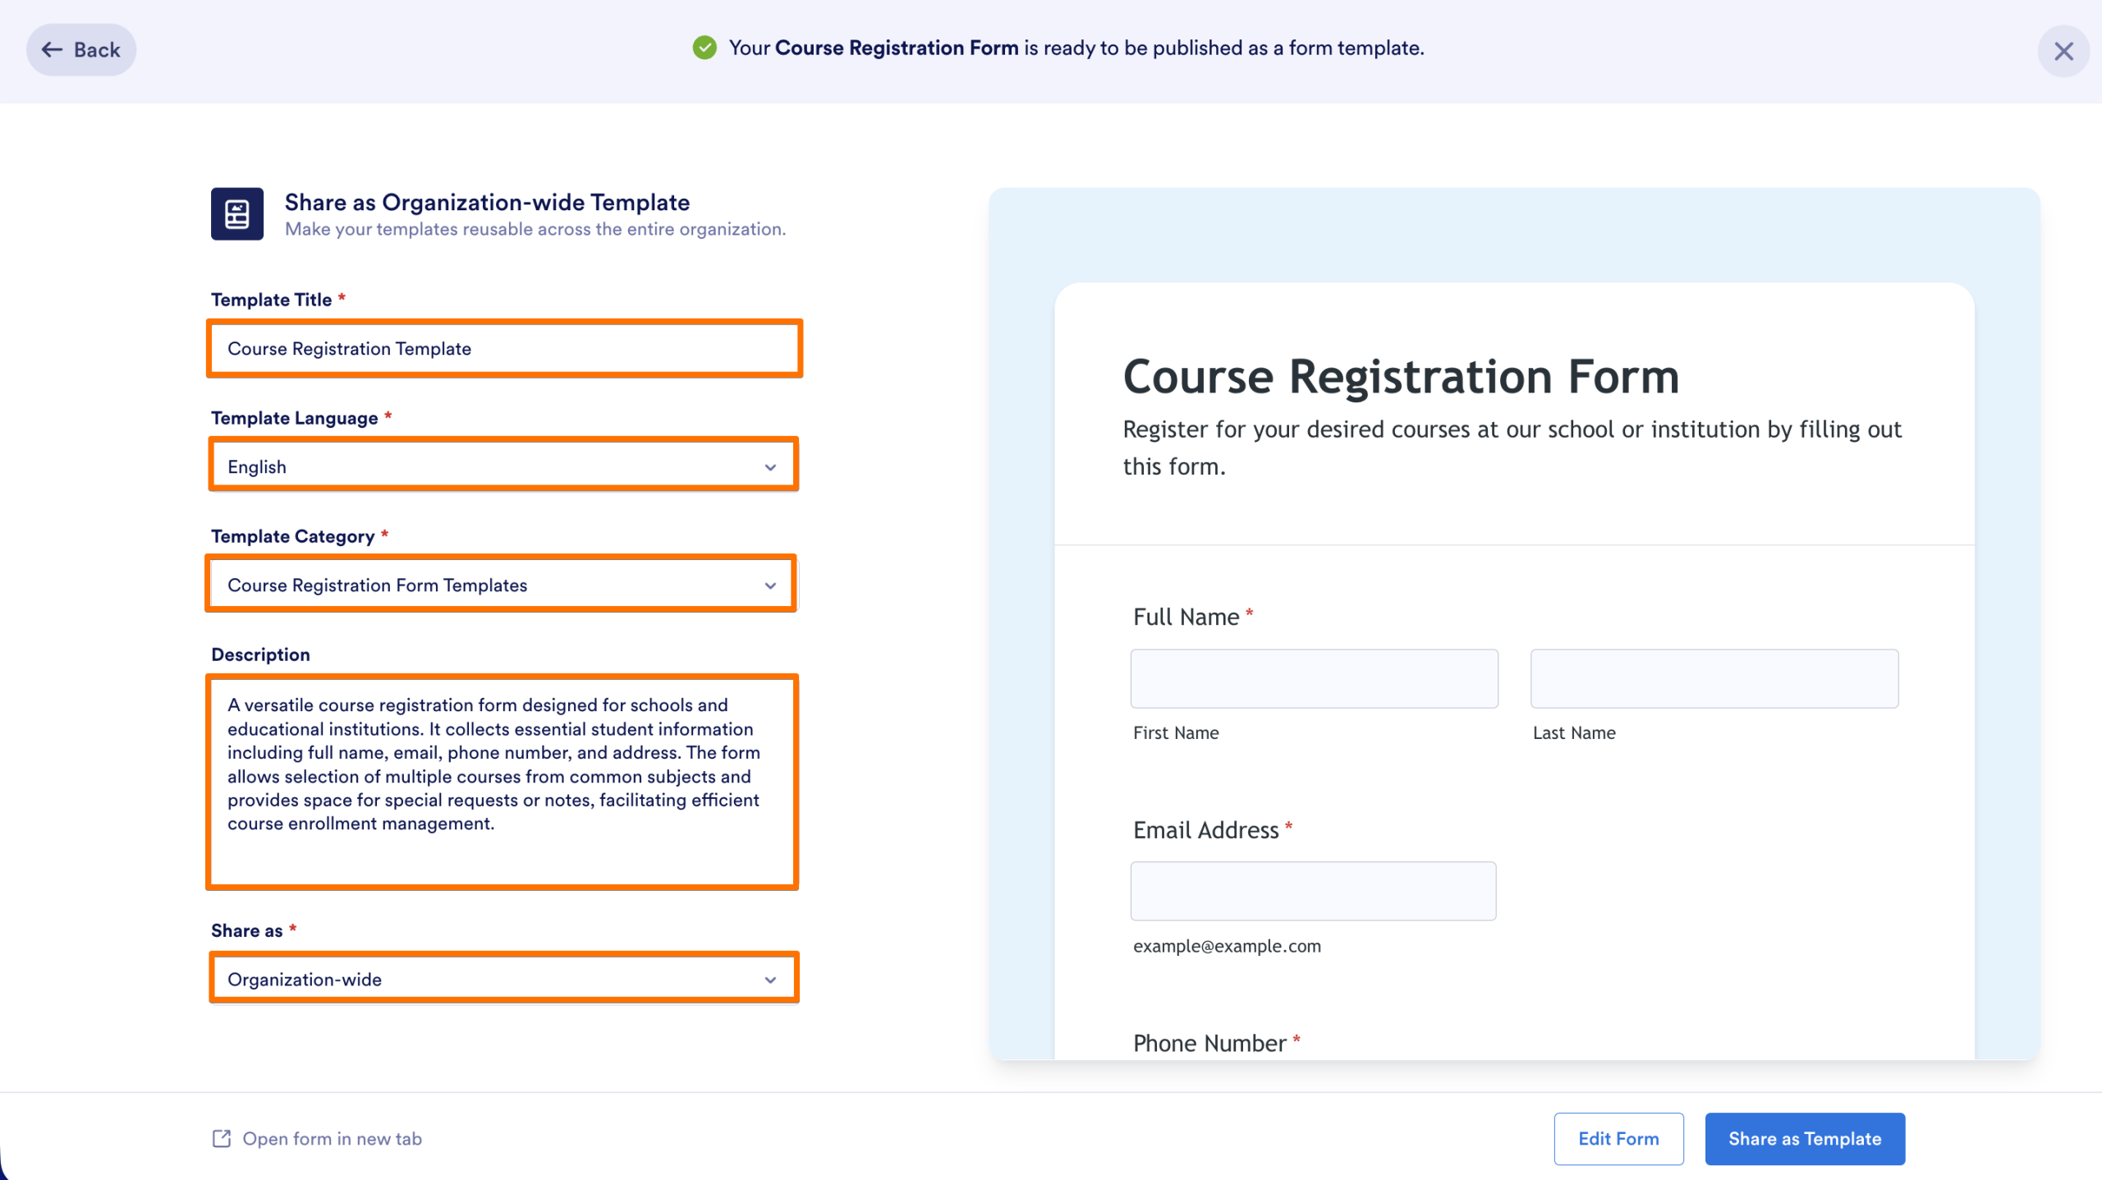
Task: Click inside the Description text area
Action: [503, 780]
